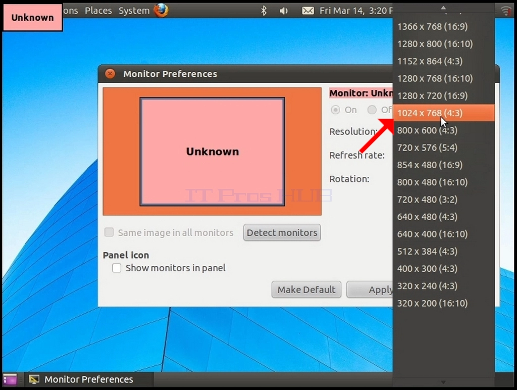Select the On radio button
Image resolution: width=517 pixels, height=390 pixels.
point(335,110)
